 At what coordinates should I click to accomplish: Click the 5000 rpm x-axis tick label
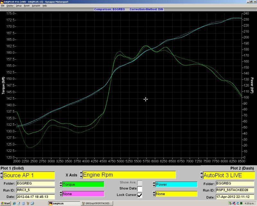coord(120,161)
